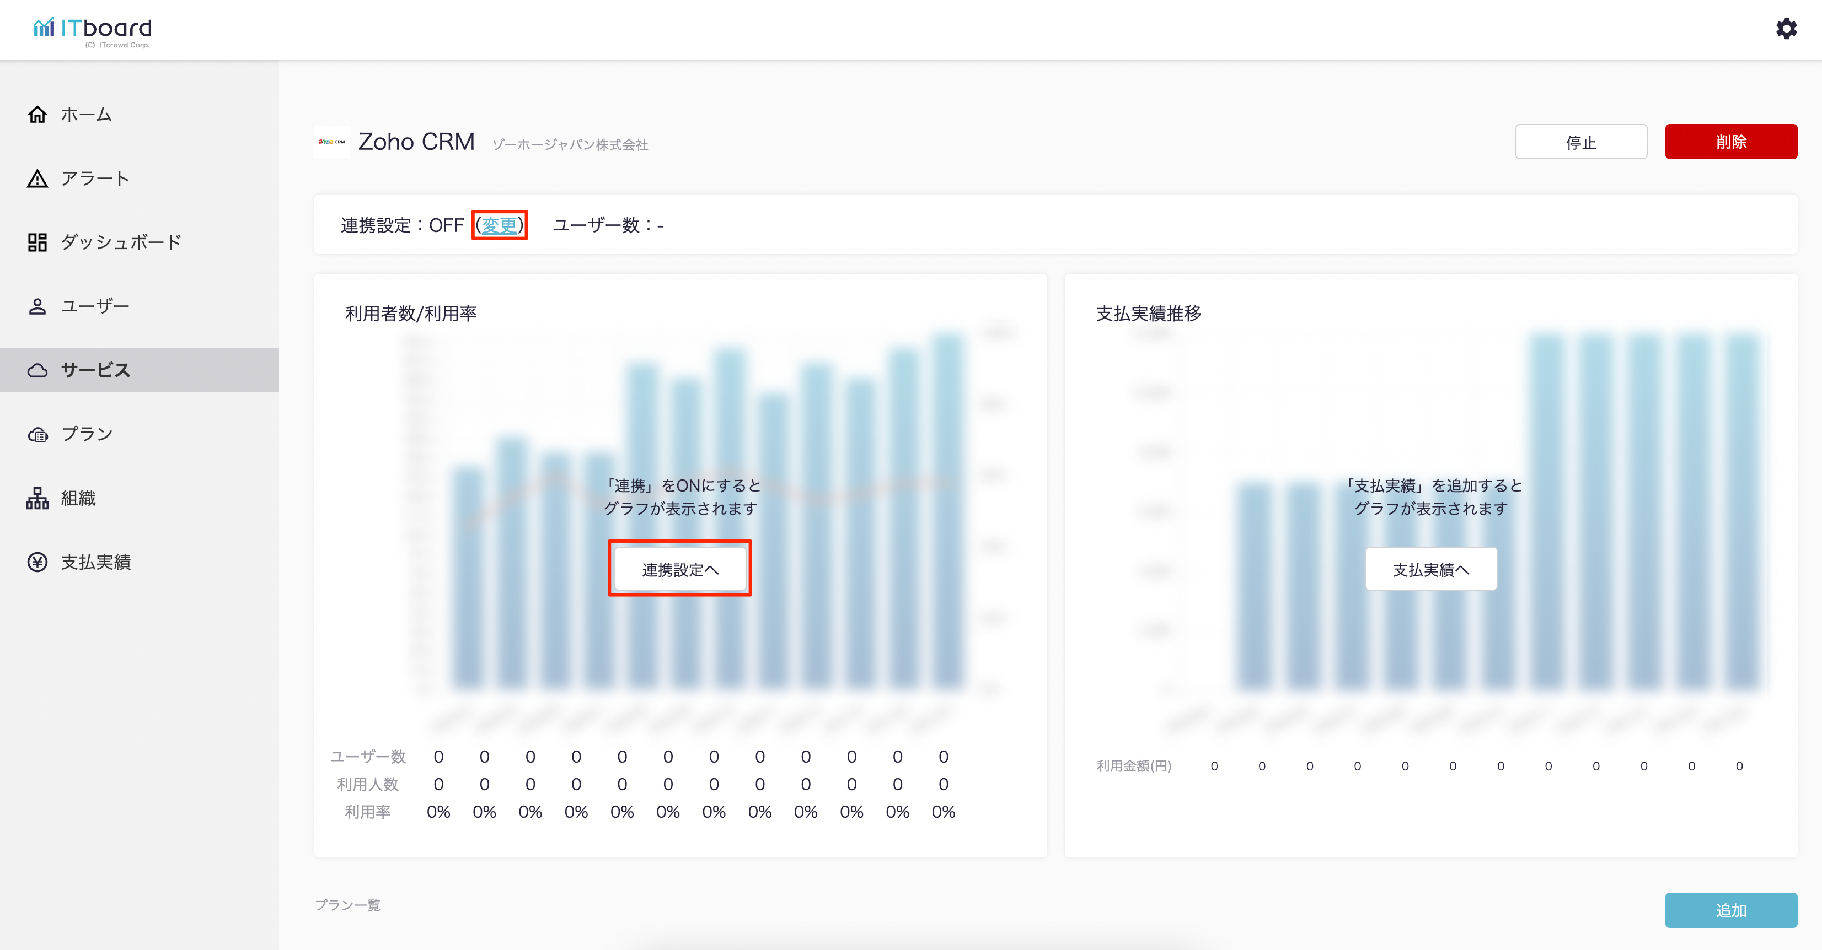Click the home house icon in sidebar

[37, 115]
